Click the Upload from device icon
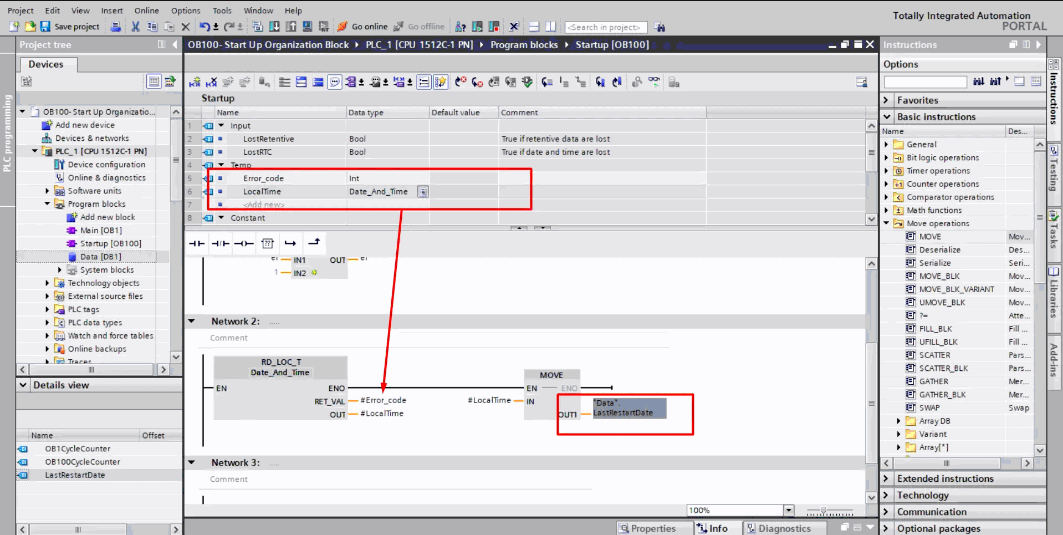 pos(291,27)
